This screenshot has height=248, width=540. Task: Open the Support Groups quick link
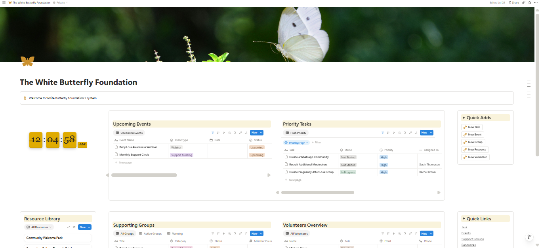[473, 239]
